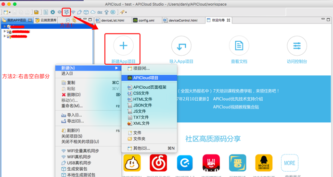This screenshot has height=177, width=333.
Task: Click the eye preview toolbar icon
Action: pos(60,12)
